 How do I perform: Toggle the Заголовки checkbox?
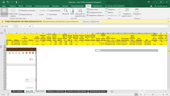point(48,14)
